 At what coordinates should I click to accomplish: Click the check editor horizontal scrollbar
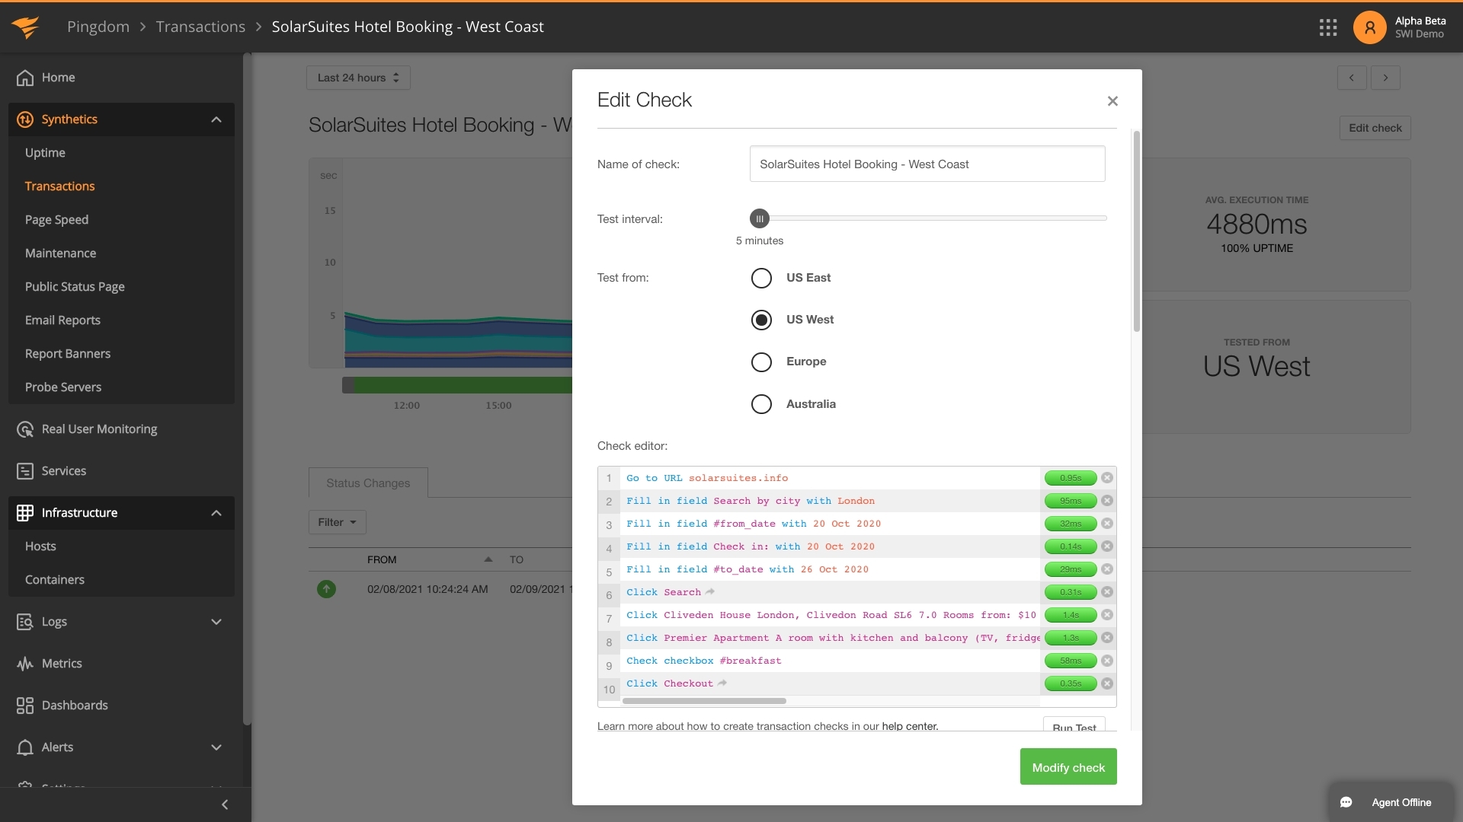(704, 701)
